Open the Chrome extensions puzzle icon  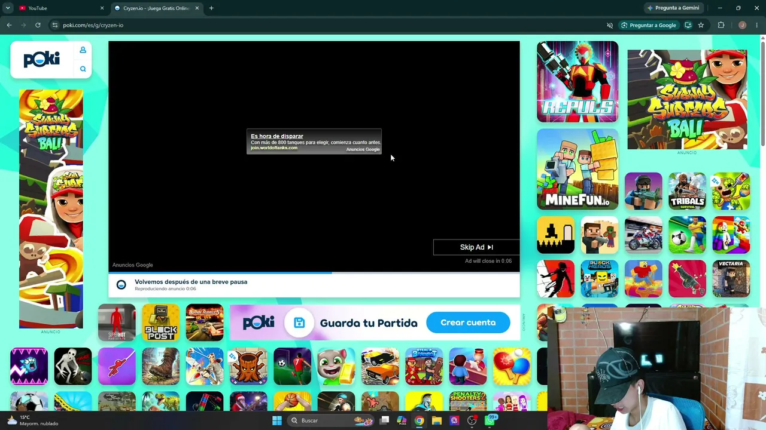721,25
